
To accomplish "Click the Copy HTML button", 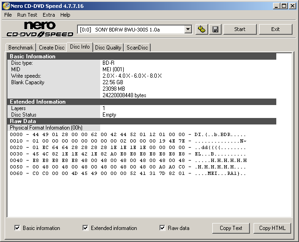I will click(272, 228).
